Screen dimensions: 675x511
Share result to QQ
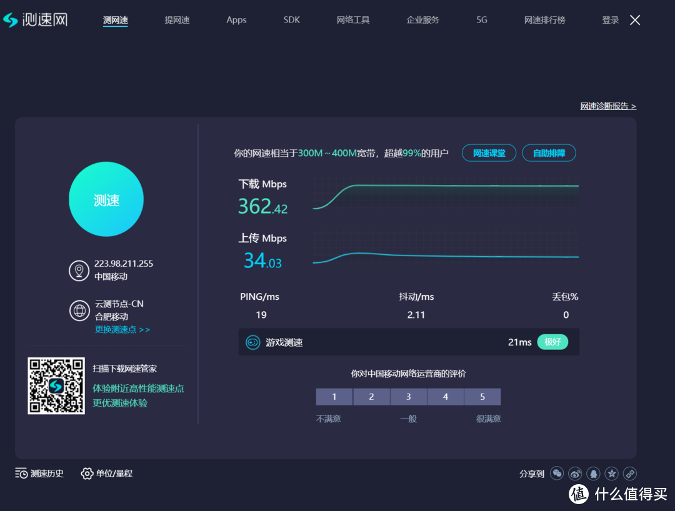click(x=593, y=474)
